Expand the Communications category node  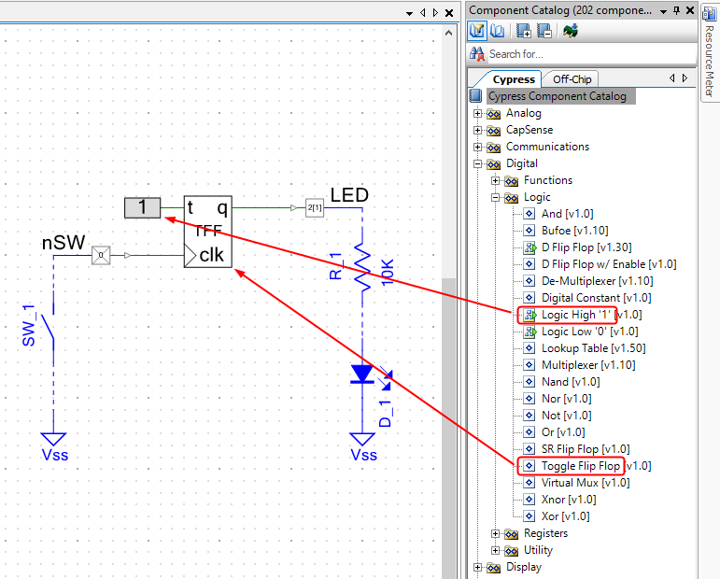point(478,147)
